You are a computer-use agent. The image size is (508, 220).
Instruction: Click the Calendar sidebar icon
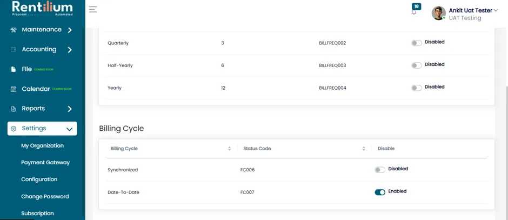click(14, 89)
